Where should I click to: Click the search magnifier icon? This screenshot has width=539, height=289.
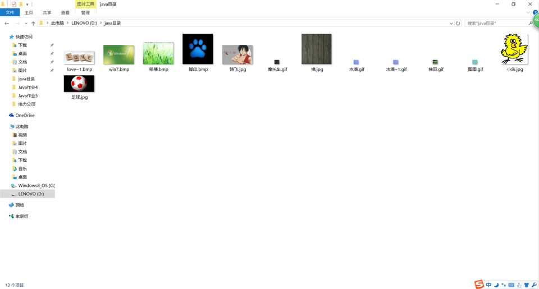click(531, 23)
